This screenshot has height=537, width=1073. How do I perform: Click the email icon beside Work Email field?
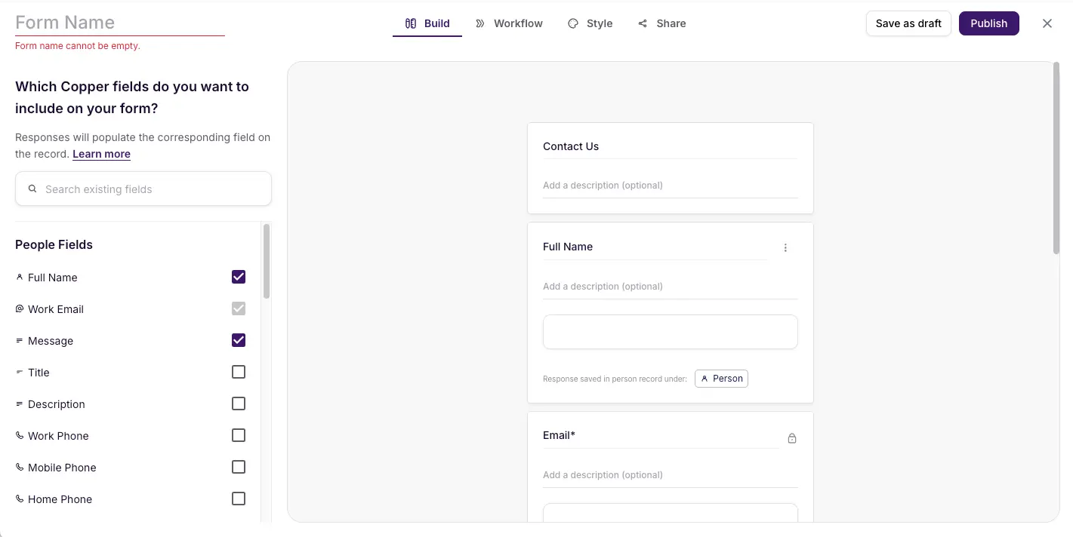click(x=19, y=308)
